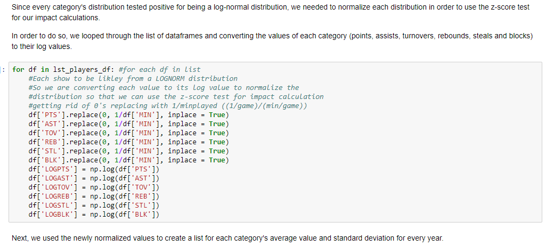Click the LOGNORM distribution comment line
The image size is (554, 247).
pos(133,78)
